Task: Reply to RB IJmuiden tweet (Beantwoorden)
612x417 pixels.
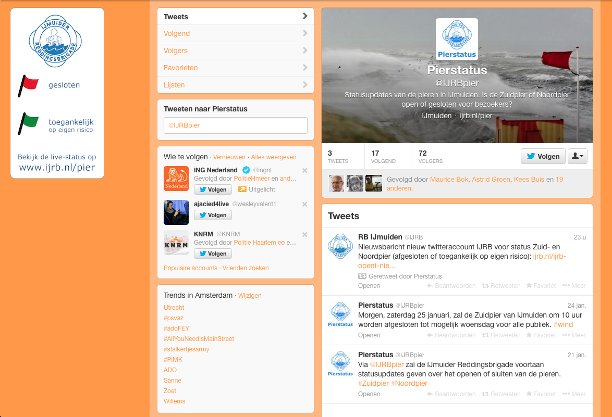Action: pyautogui.click(x=451, y=286)
